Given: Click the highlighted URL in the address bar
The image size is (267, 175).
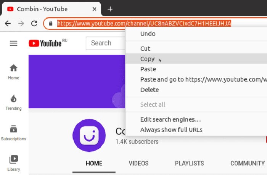Looking at the screenshot, I should [144, 23].
